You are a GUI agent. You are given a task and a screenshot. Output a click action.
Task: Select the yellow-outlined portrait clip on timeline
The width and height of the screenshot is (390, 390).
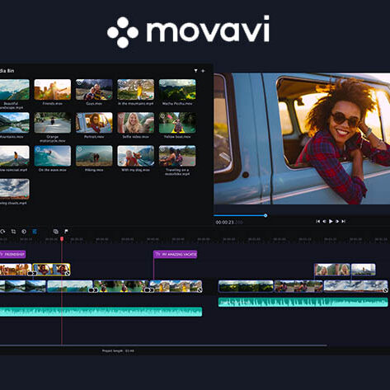point(51,270)
